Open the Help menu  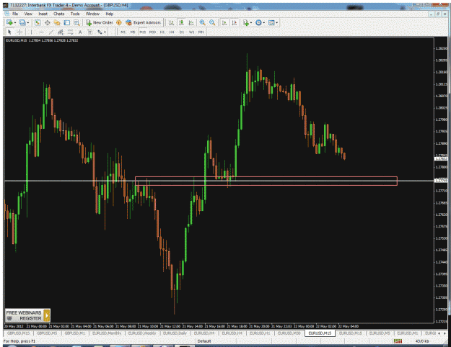(x=109, y=14)
